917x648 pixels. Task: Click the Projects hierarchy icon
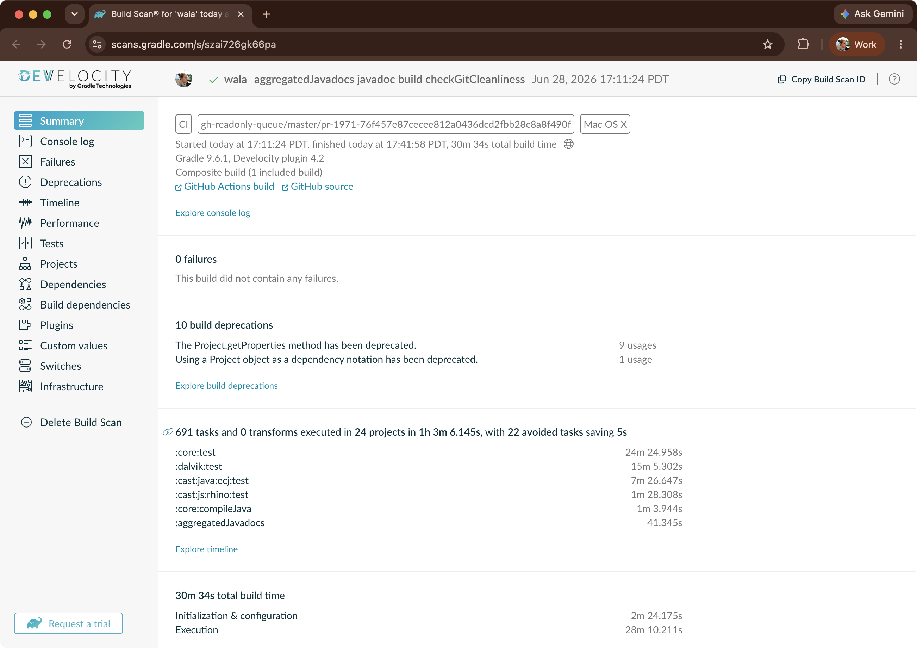25,264
